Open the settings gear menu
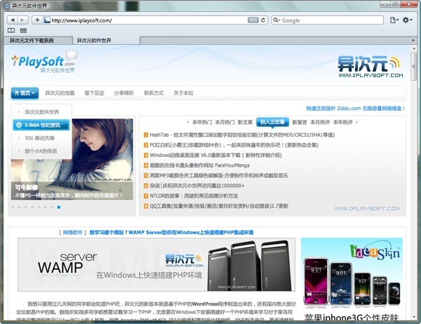Screen dimensions: 421x324 pyautogui.click(x=407, y=20)
